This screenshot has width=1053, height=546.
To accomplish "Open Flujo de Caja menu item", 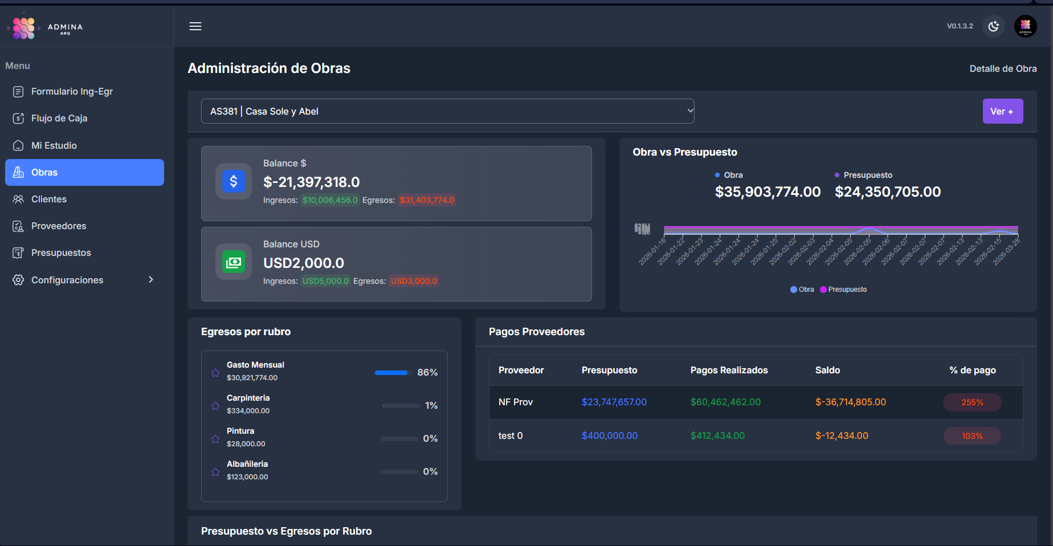I will [x=59, y=119].
